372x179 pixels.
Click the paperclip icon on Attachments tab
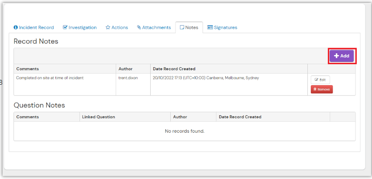pos(139,28)
